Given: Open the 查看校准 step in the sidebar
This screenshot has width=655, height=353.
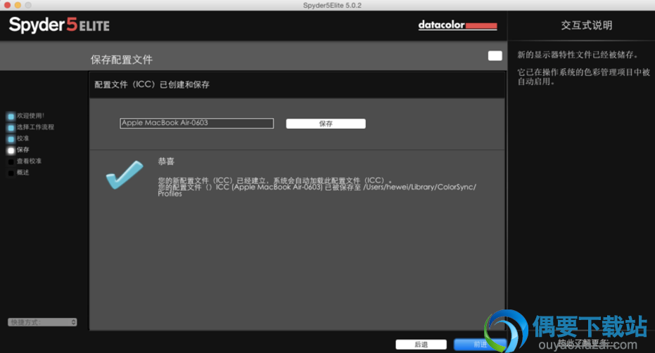Looking at the screenshot, I should click(25, 161).
